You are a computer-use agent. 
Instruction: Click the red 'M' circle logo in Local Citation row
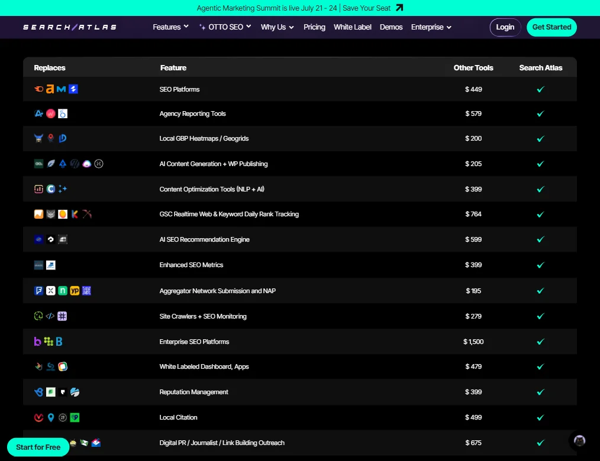tap(38, 417)
